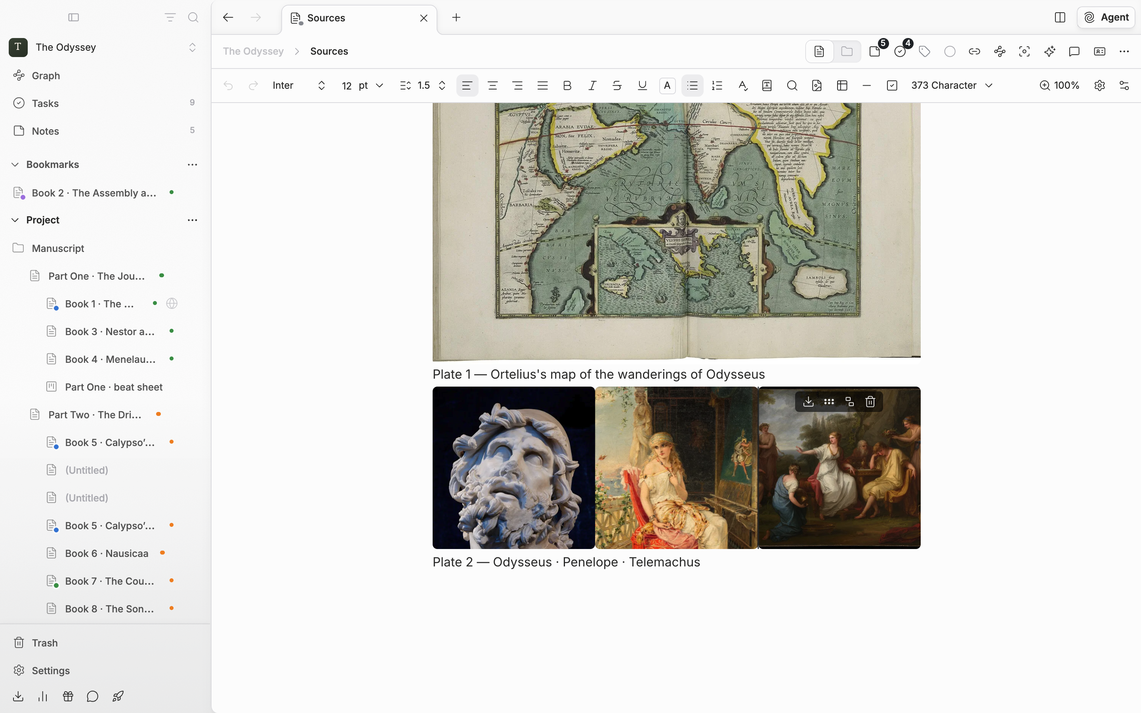Open the Inter font dropdown
1141x713 pixels.
(x=299, y=85)
